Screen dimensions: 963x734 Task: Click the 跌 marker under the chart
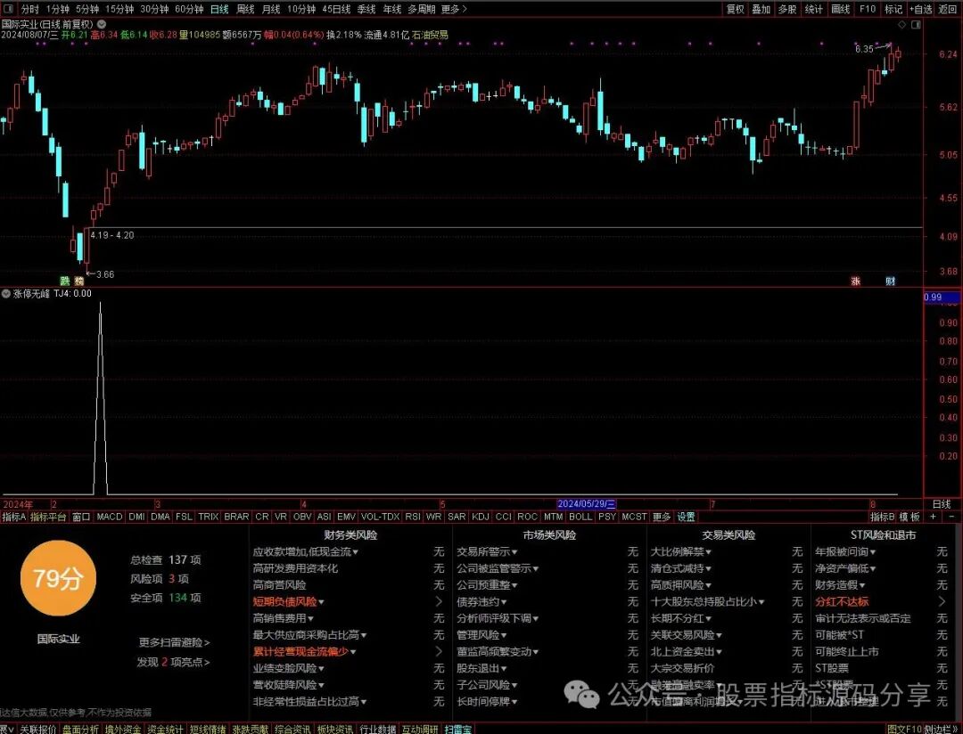[64, 281]
